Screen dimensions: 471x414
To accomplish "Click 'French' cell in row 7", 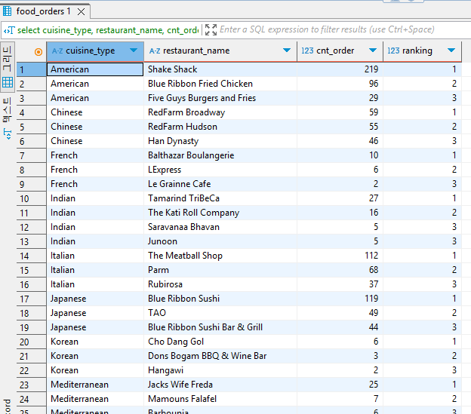I will (95, 155).
